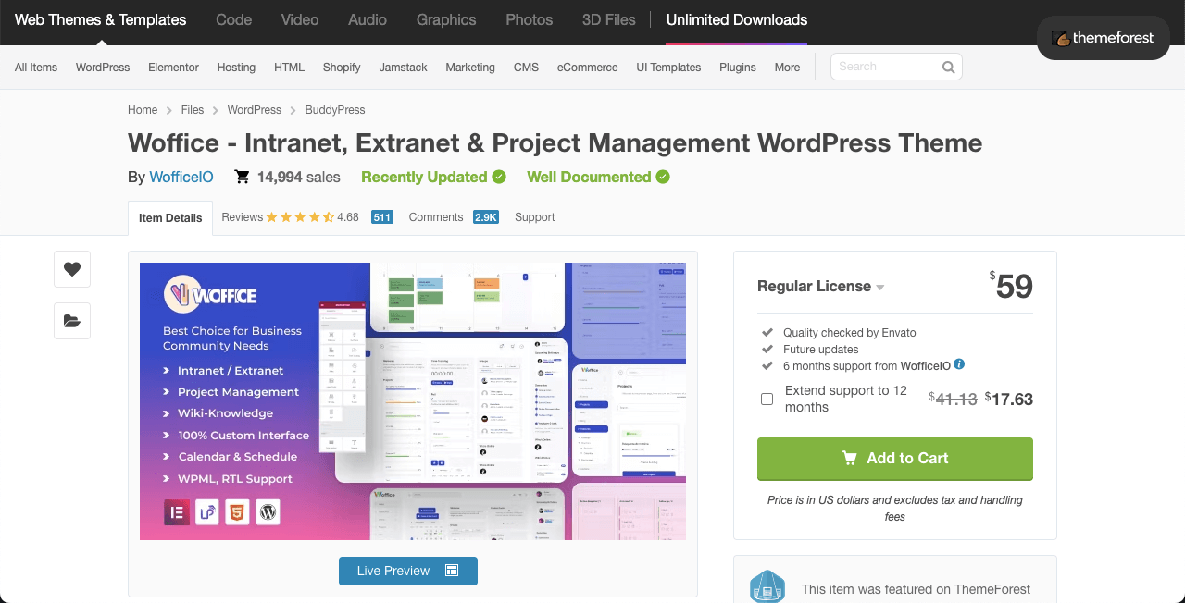Open the Audio marketplace menu
The width and height of the screenshot is (1185, 603).
(x=368, y=19)
